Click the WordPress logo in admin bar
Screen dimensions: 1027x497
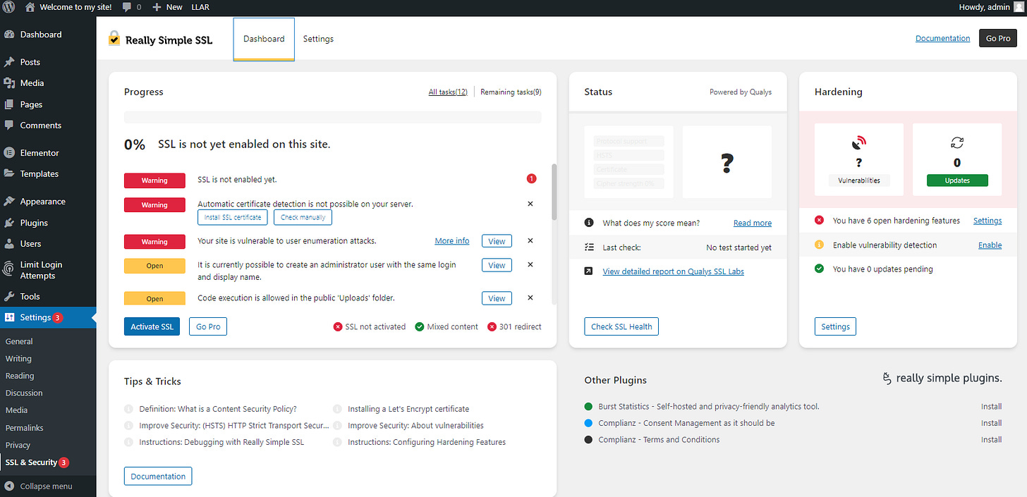click(8, 7)
